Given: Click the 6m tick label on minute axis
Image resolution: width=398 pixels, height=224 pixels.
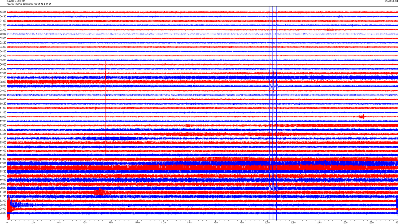Looking at the screenshot, I should [x=85, y=222].
